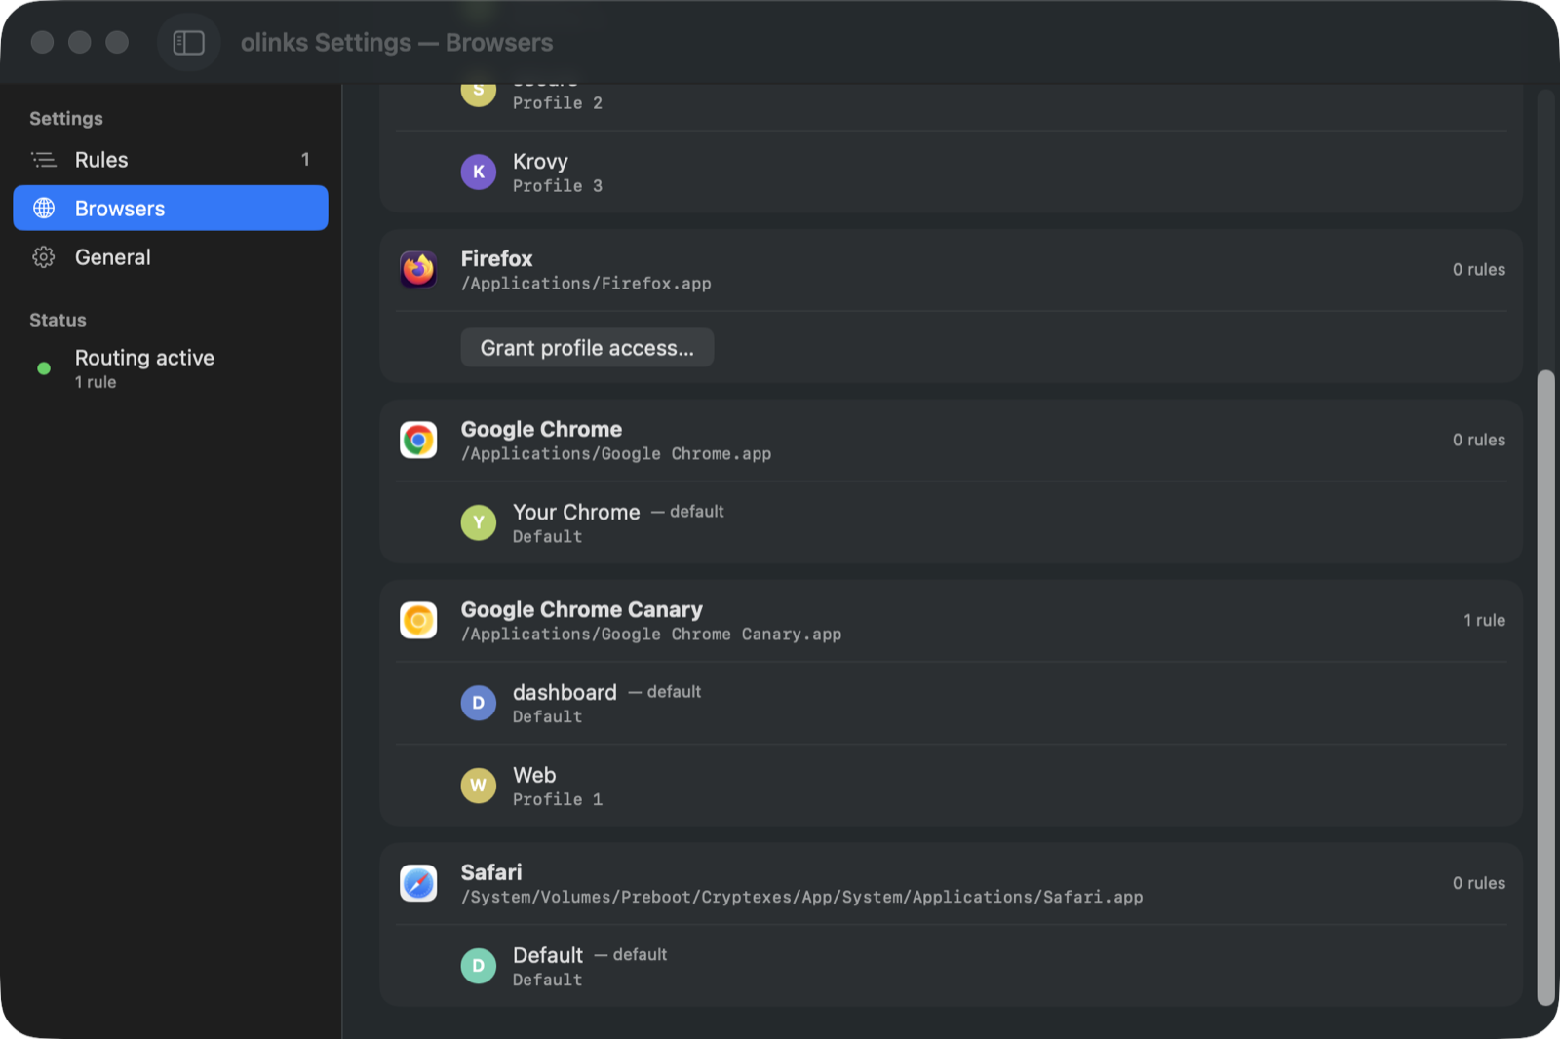Click the Firefox app icon
The width and height of the screenshot is (1560, 1039).
[418, 269]
